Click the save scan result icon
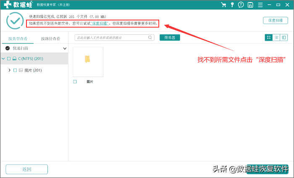Image resolution: width=294 pixels, height=178 pixels. 250,5
